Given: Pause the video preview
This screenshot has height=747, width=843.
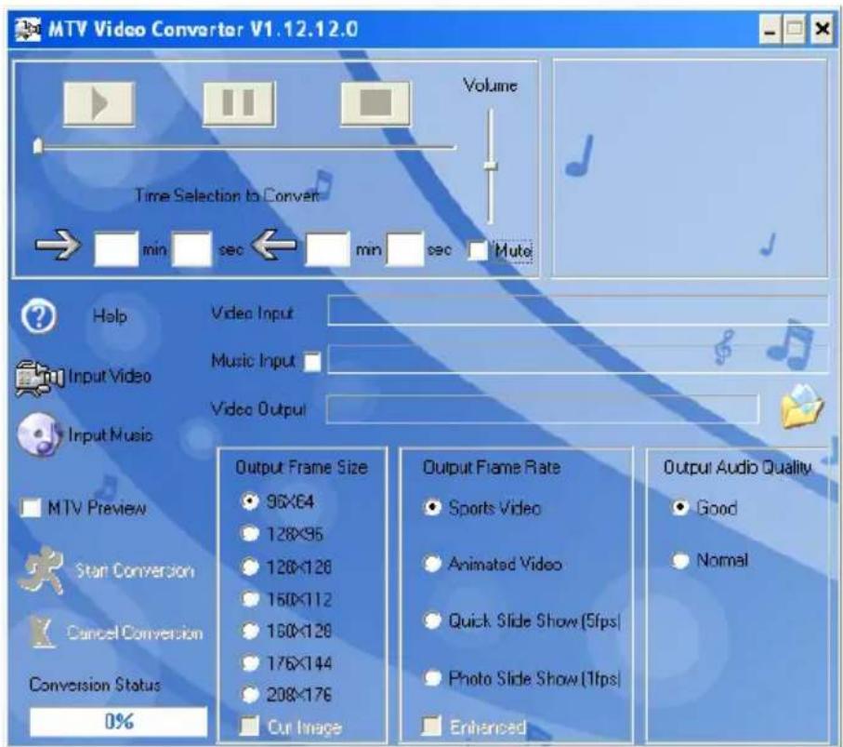Looking at the screenshot, I should (238, 102).
